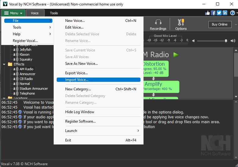The height and width of the screenshot is (167, 238).
Task: Collapse the Effects category tree
Action: point(4,64)
